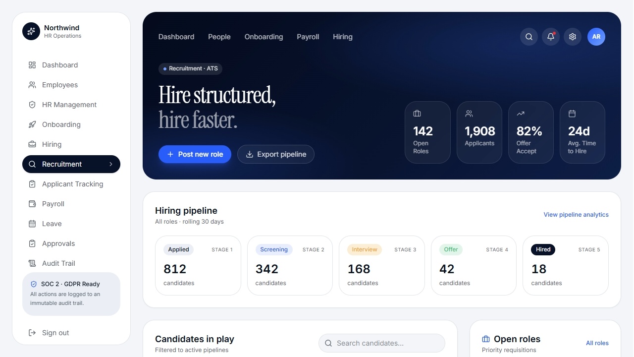Click the Post new role button

[x=195, y=154]
